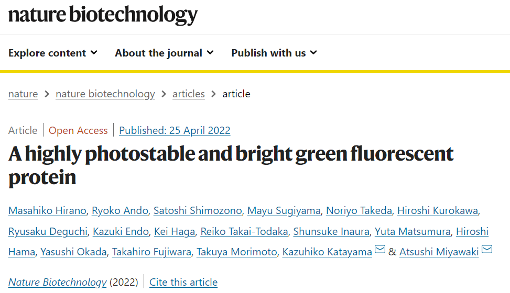Open author Yasushi Okada's details
Screen dimensions: 510x293
click(73, 252)
